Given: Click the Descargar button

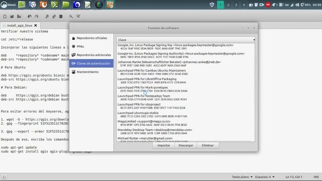Looking at the screenshot, I should point(186,145).
